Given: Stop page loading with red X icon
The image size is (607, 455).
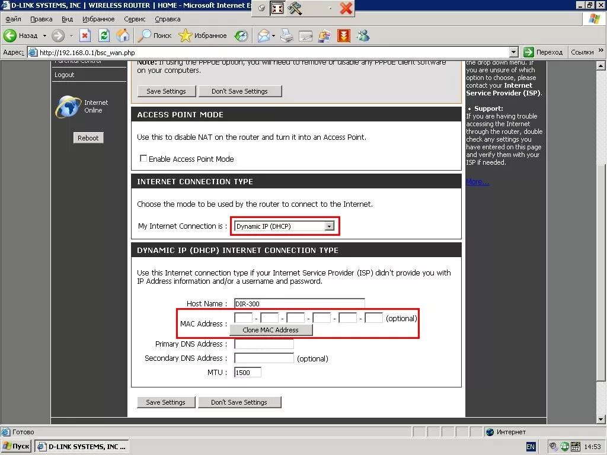Looking at the screenshot, I should click(85, 36).
